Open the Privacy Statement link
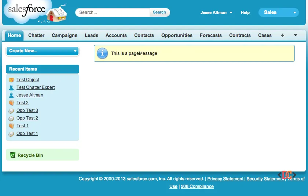This screenshot has height=196, width=308. pyautogui.click(x=225, y=179)
